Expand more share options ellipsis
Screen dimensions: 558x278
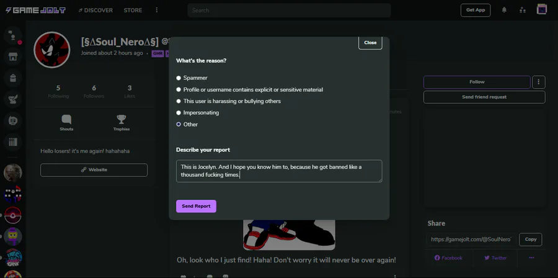click(x=531, y=258)
